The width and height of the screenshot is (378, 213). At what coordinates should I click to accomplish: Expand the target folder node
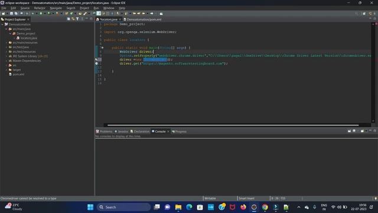coord(6,70)
